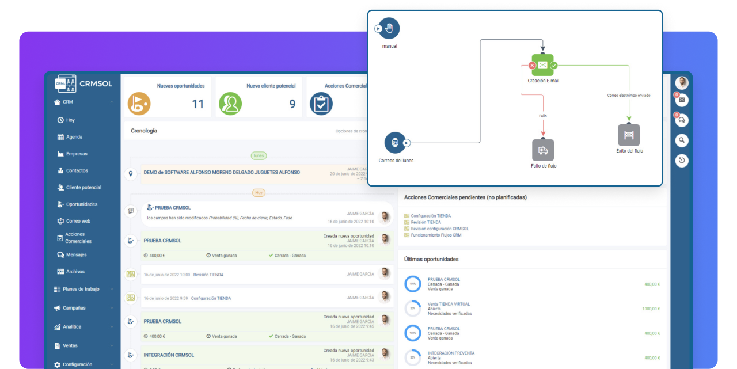
Task: Click the Fallo connection label in the flow
Action: click(543, 116)
